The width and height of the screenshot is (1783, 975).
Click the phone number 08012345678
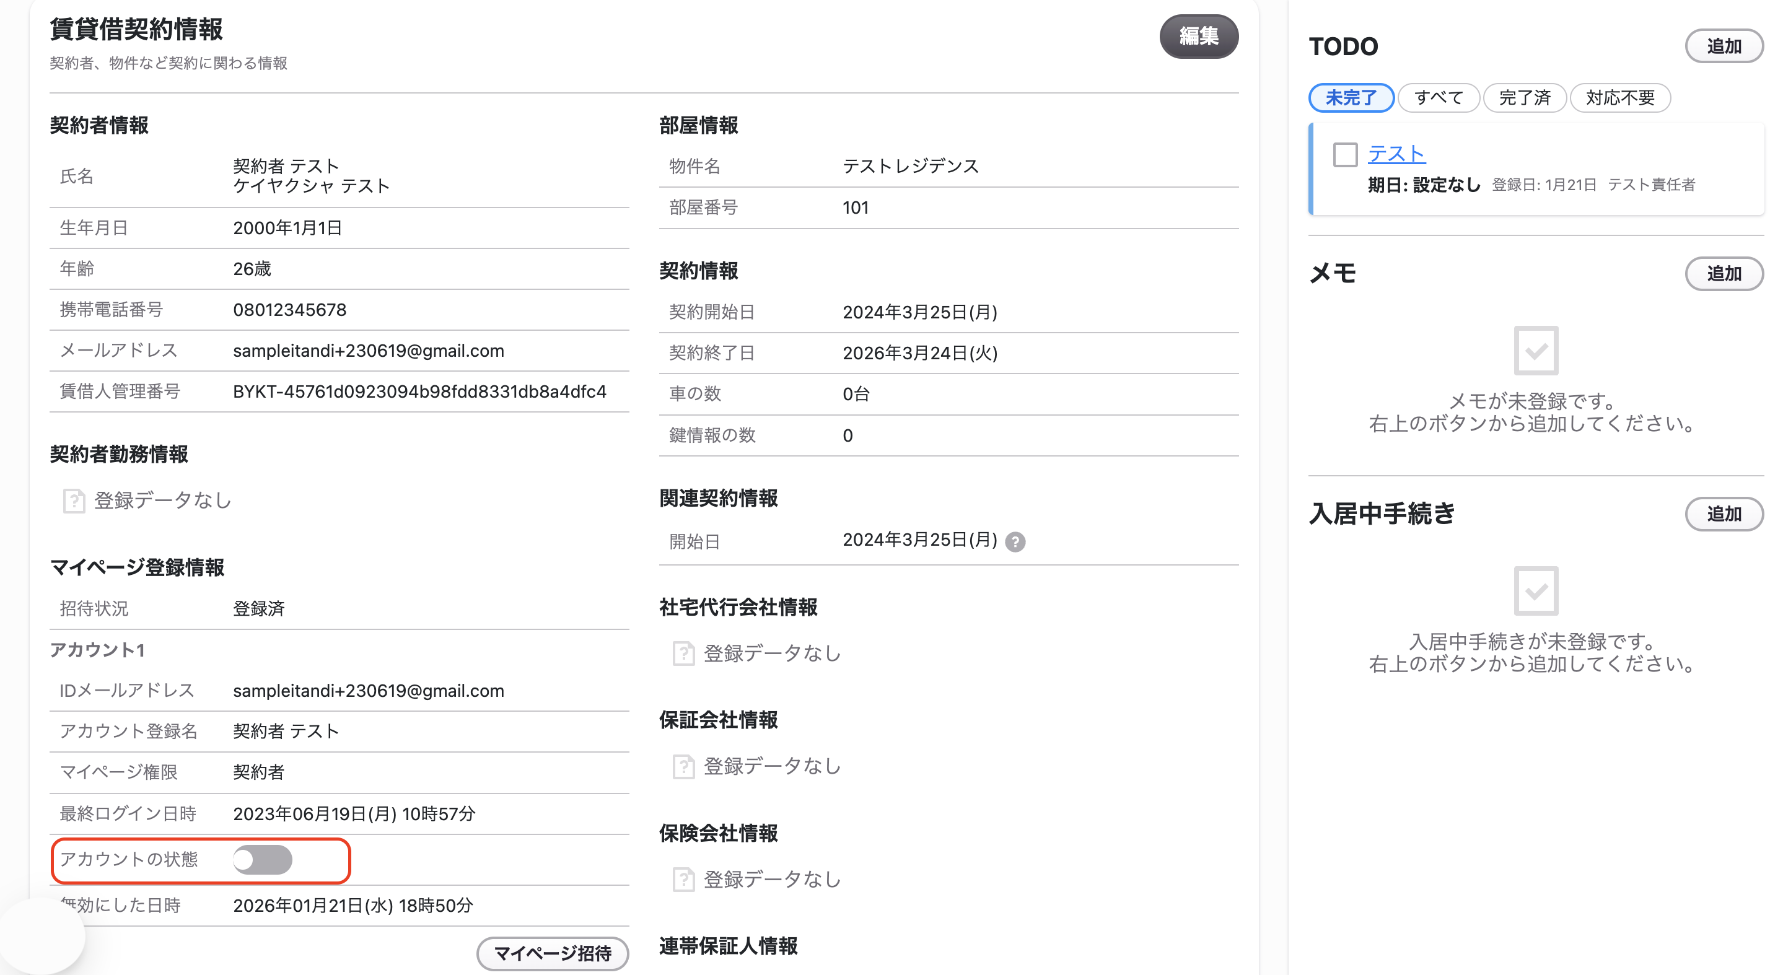[289, 309]
